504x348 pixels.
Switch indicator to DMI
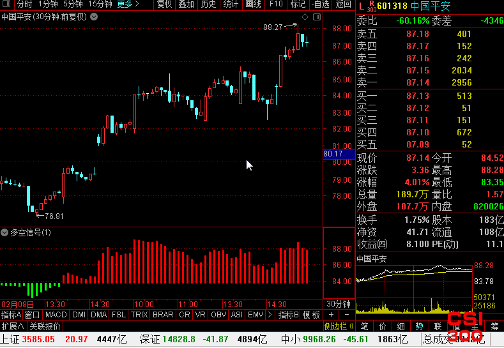[x=79, y=315]
